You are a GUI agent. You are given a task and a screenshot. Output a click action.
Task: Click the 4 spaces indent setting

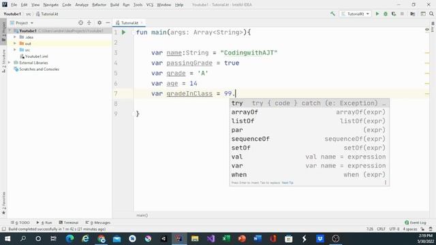410,229
